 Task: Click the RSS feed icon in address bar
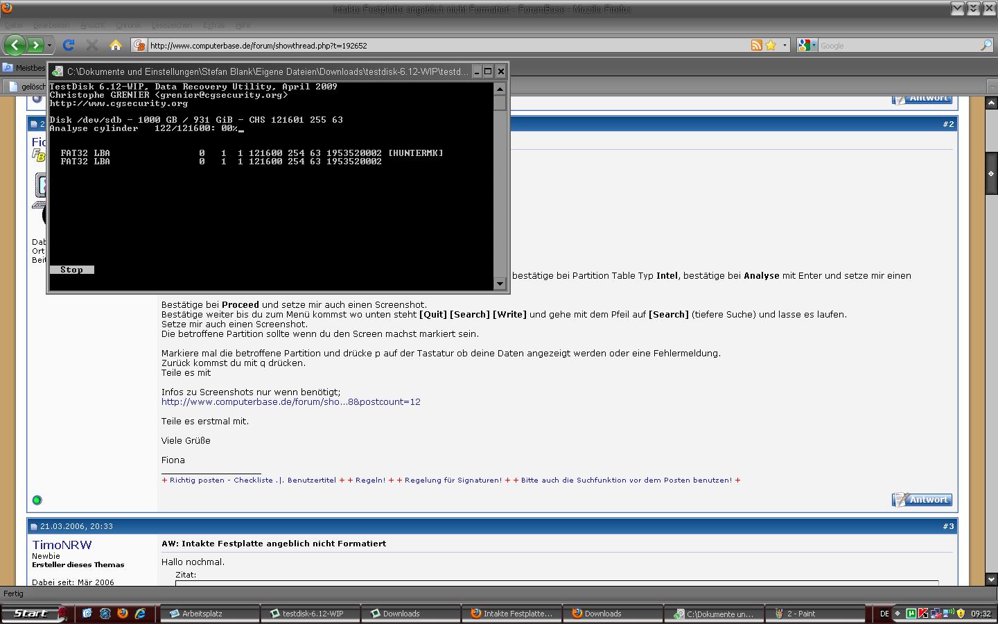(x=757, y=45)
